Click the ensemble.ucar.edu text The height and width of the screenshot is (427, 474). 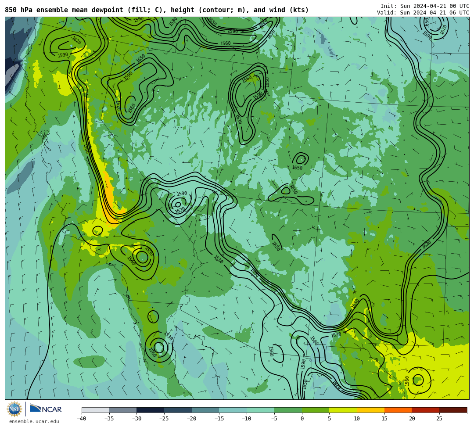click(x=34, y=421)
